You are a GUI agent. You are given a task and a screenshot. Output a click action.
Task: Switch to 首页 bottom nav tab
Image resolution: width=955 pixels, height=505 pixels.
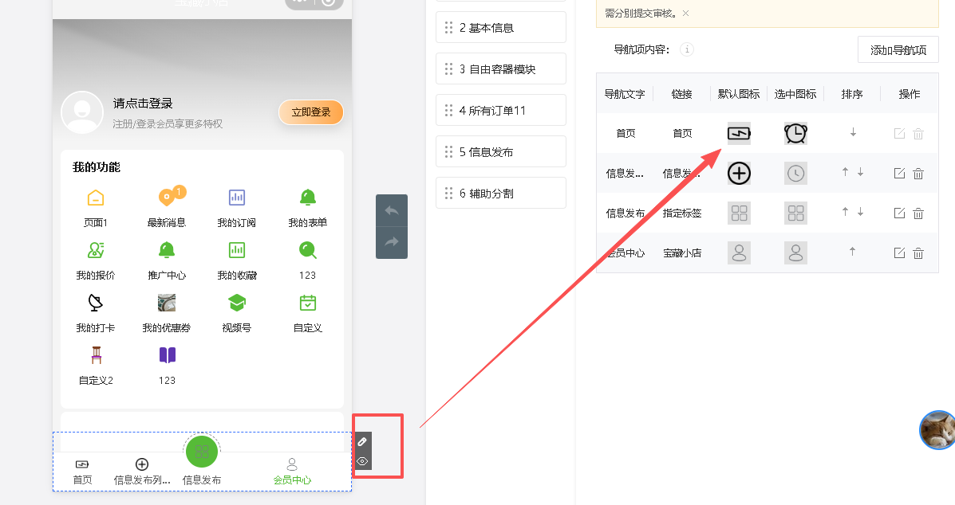tap(82, 472)
